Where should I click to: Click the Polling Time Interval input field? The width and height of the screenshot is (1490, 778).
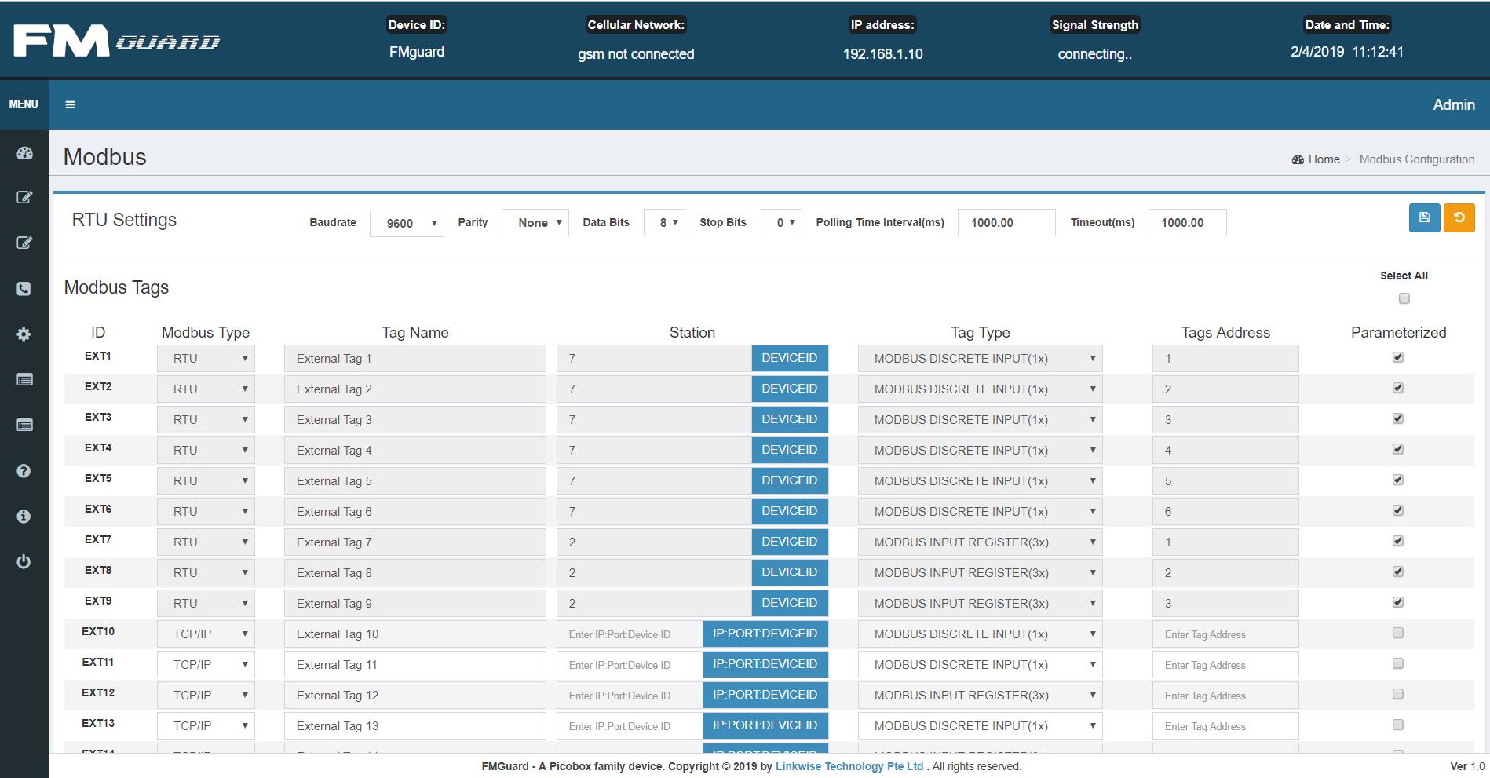tap(1006, 223)
